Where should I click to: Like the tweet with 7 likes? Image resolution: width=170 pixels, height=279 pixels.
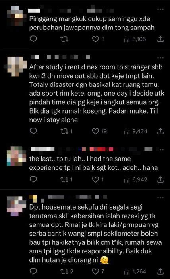tap(98, 271)
